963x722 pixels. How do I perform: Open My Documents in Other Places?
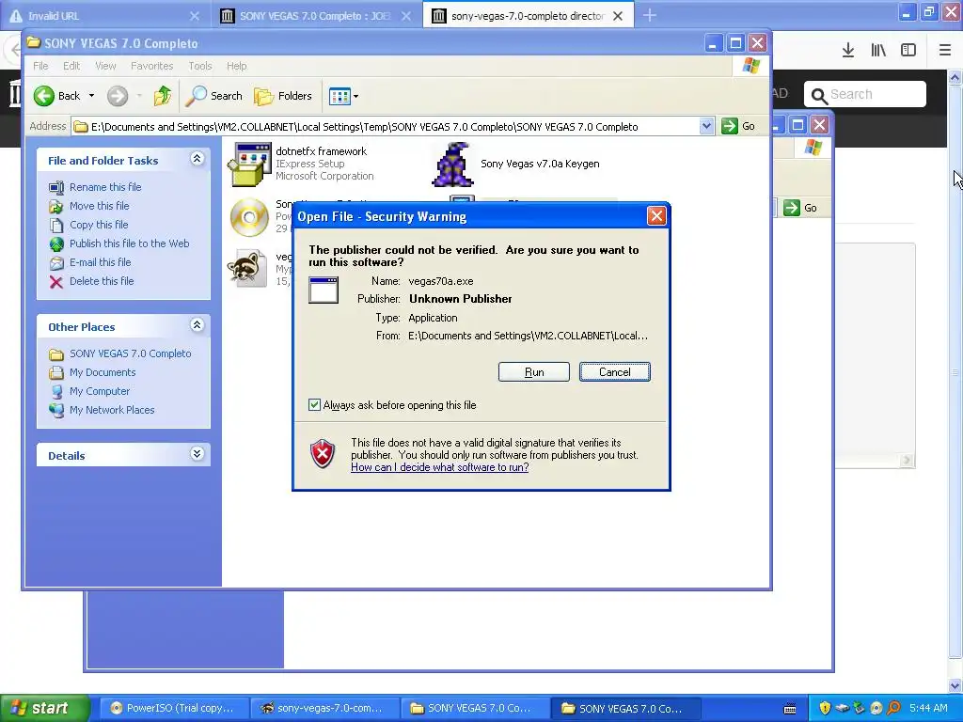[102, 372]
